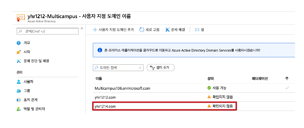
Task: Open the 사용자 users page
Action: point(28,82)
